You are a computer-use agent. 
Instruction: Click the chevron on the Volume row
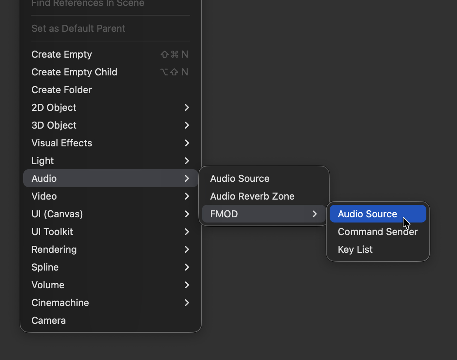pyautogui.click(x=187, y=285)
